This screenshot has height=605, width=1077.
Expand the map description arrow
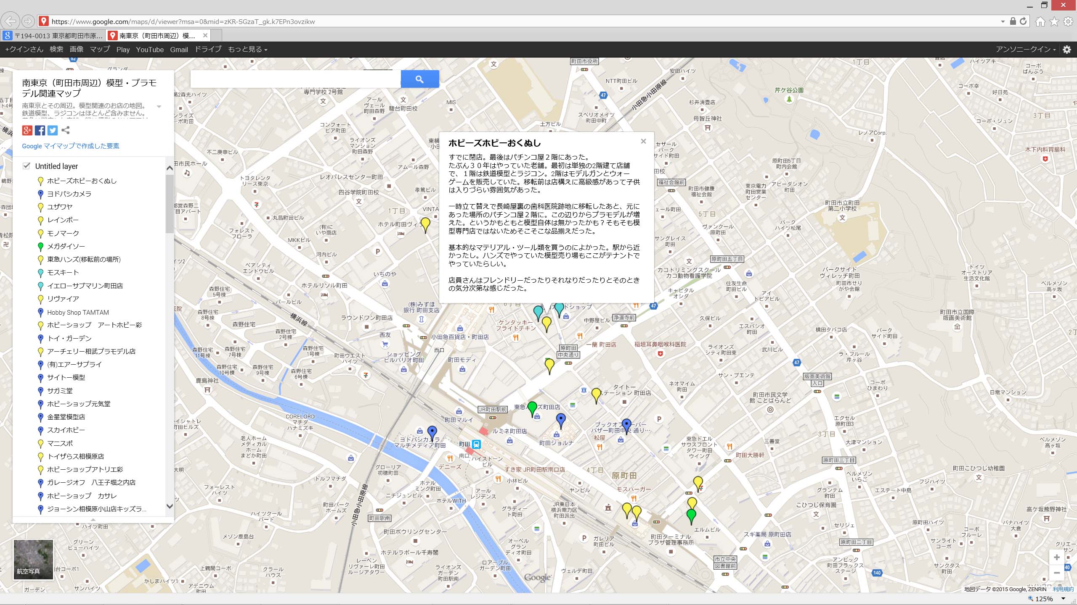coord(159,106)
